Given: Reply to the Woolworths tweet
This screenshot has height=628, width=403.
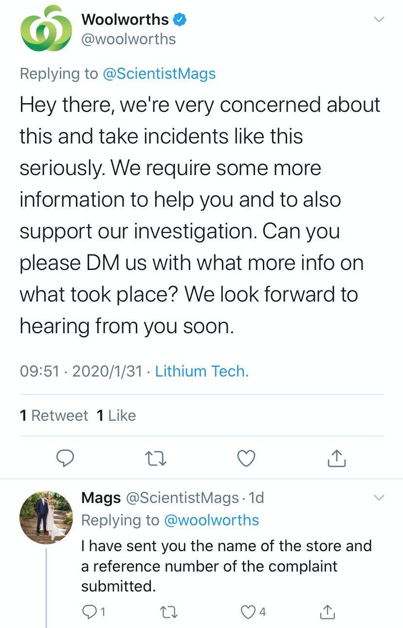Looking at the screenshot, I should point(65,458).
